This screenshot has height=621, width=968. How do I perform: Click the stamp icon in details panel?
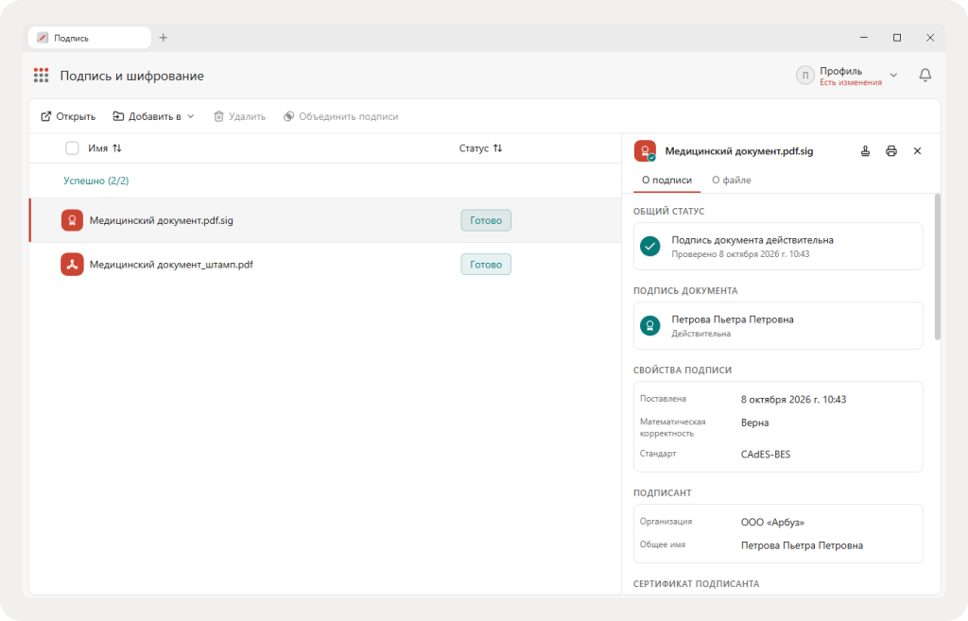click(x=866, y=151)
